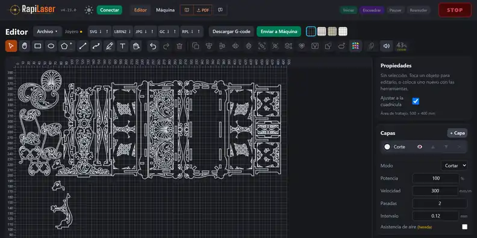This screenshot has height=238, width=477.
Task: Click the 43% indicator
Action: (402, 46)
